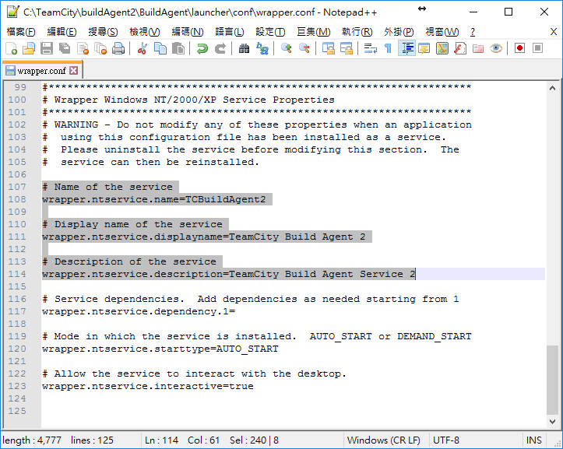Click the scroll down arrow

point(553,422)
